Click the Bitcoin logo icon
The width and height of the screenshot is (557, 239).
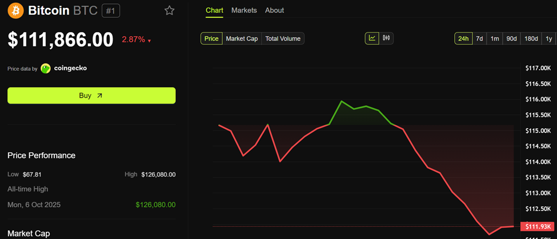15,11
